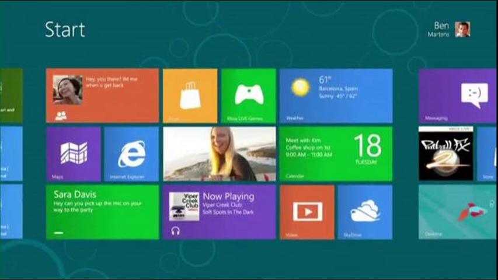This screenshot has height=280, width=498.
Task: Open the Desktop tile with fish
Action: tap(457, 212)
